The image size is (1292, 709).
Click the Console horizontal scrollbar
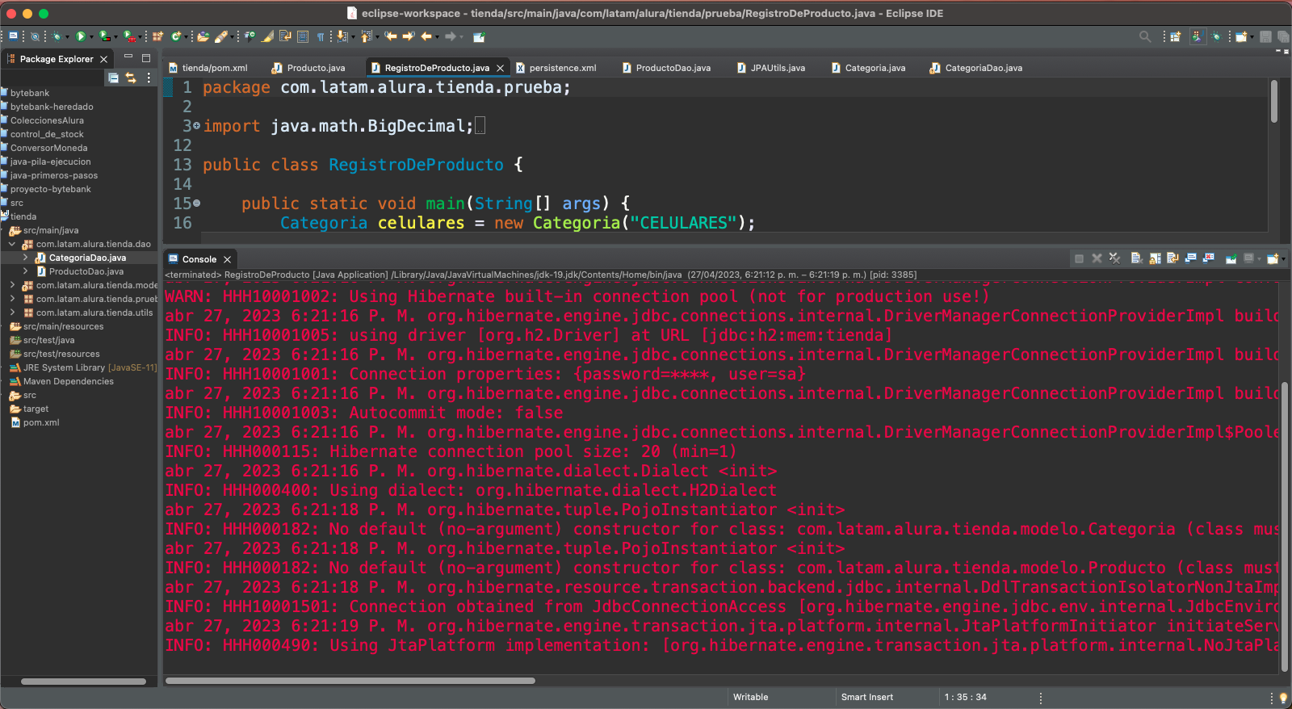(x=350, y=681)
